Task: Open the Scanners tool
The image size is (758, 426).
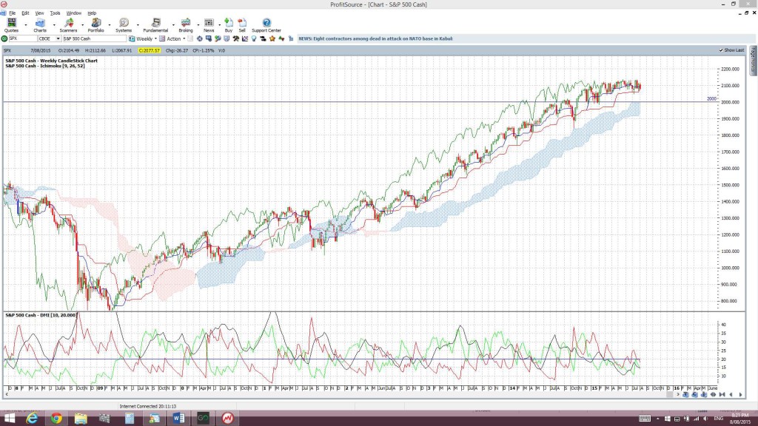Action: [x=68, y=24]
